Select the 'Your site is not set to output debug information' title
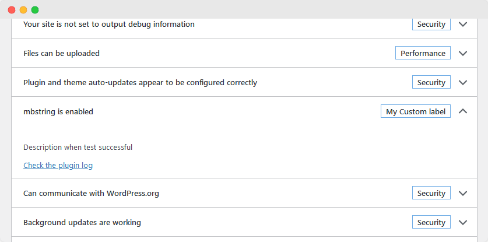 pos(109,24)
